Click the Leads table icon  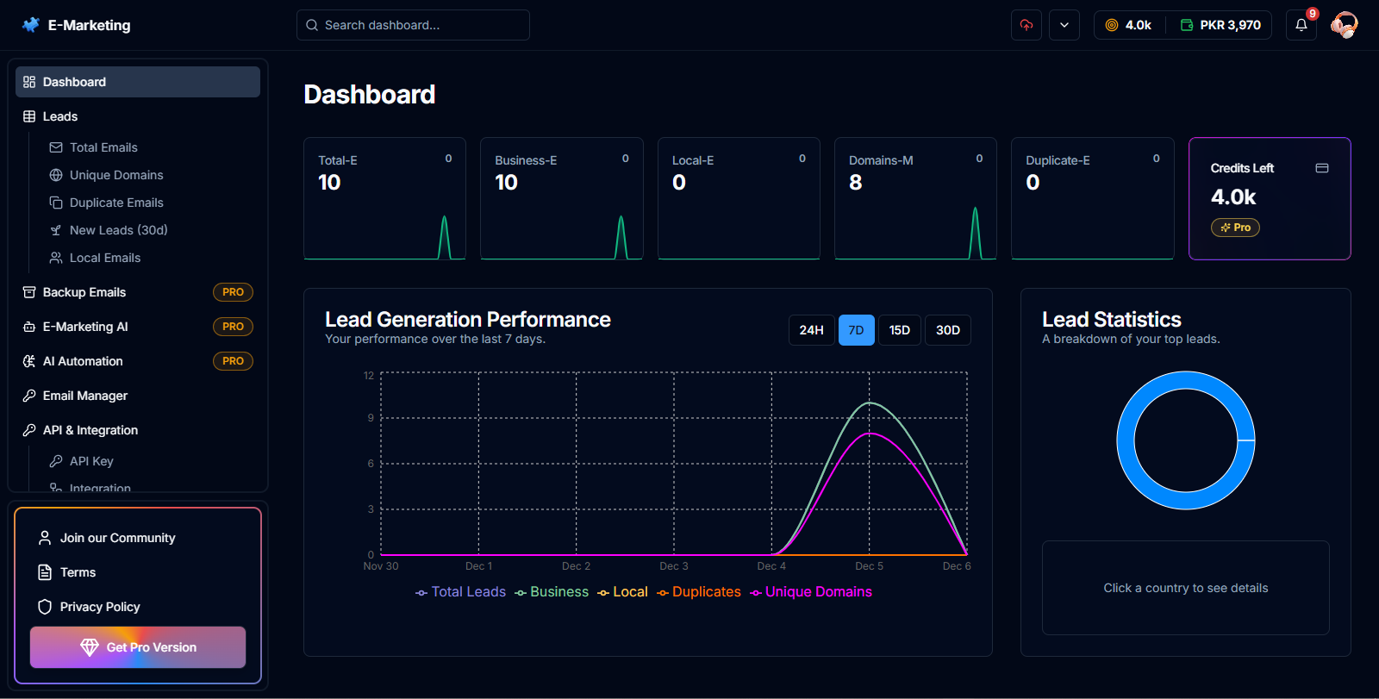[x=29, y=116]
